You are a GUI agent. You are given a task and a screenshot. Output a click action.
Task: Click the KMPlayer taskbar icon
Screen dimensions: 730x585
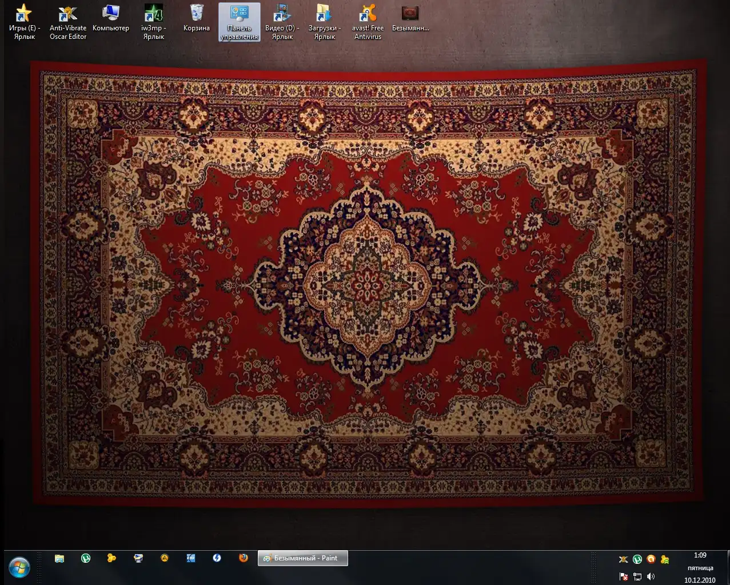(191, 558)
